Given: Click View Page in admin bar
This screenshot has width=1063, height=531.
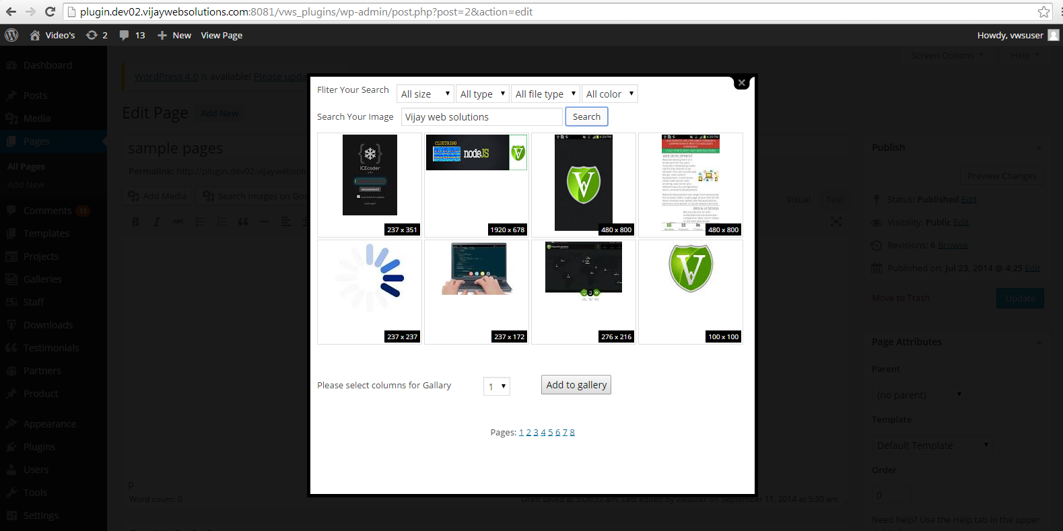Looking at the screenshot, I should pyautogui.click(x=221, y=35).
